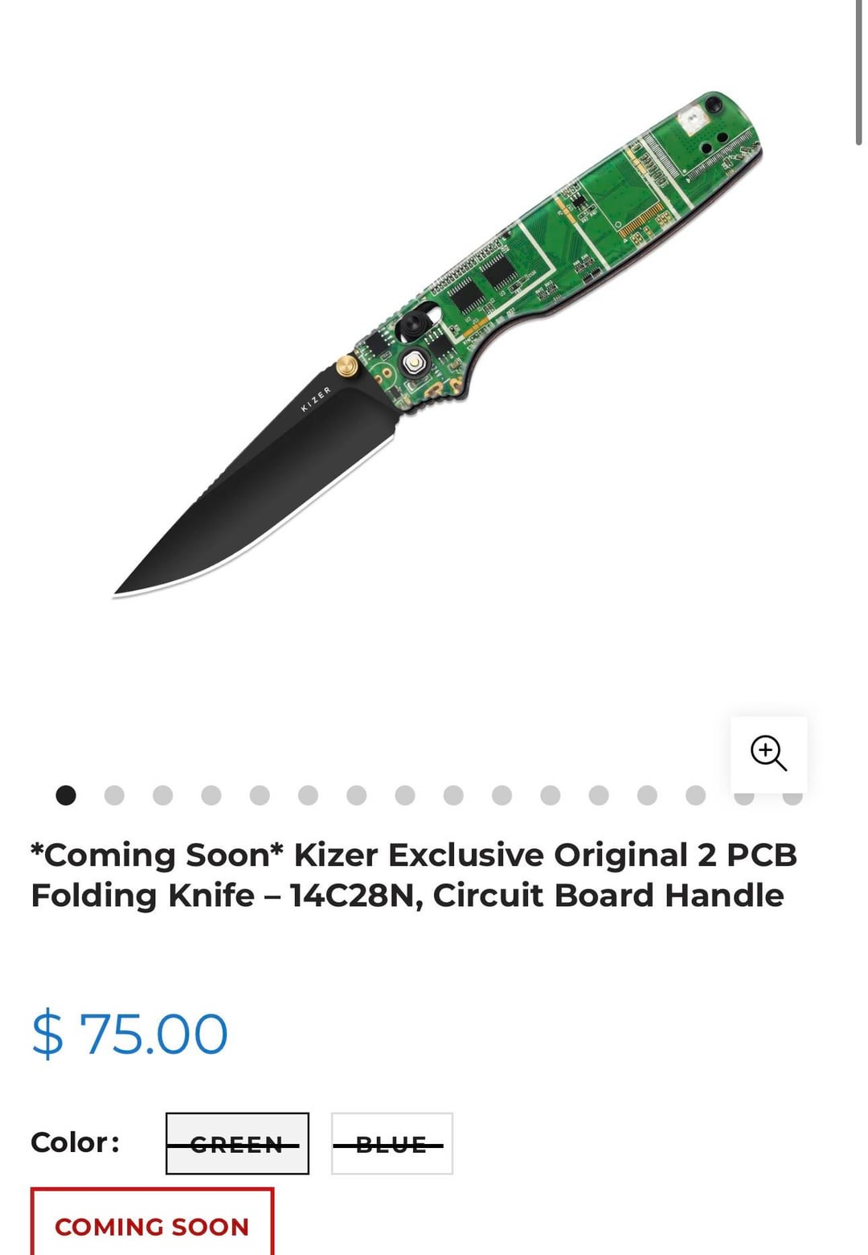The image size is (868, 1255).
Task: Click the page scrollbar thumb
Action: [x=858, y=74]
